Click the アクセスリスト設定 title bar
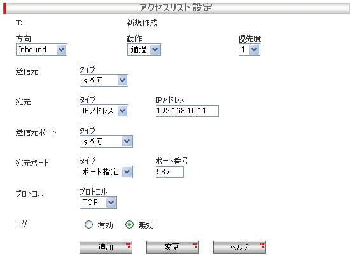Screen dimensions: 353x256 tap(177, 8)
